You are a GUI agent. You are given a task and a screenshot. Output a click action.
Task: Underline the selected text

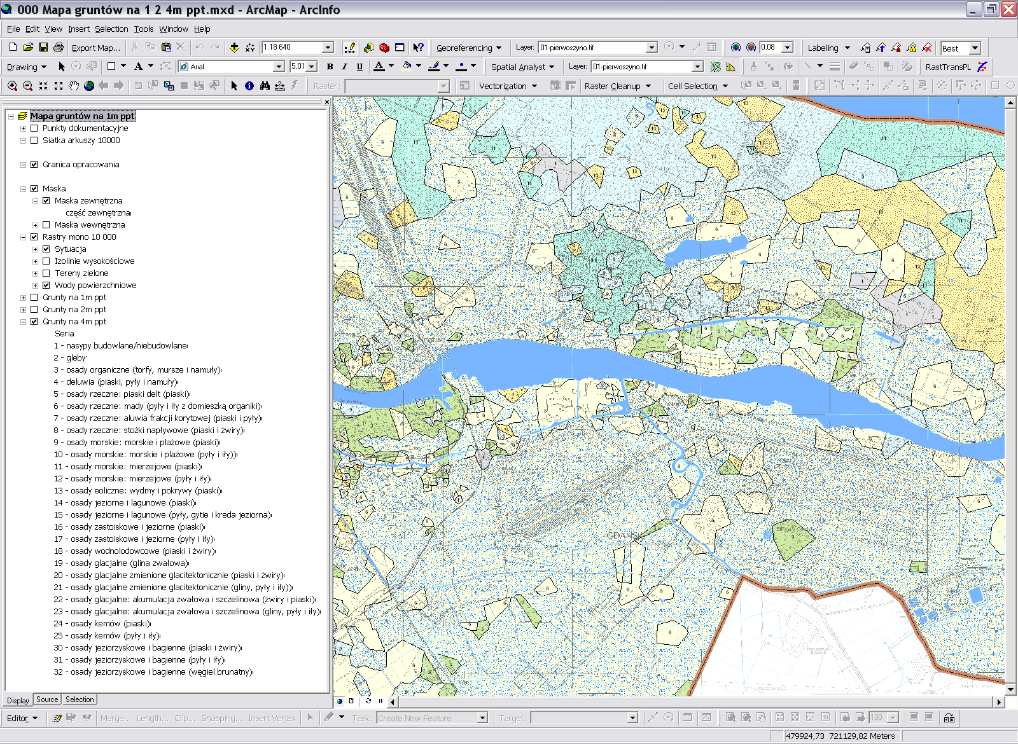tap(360, 67)
